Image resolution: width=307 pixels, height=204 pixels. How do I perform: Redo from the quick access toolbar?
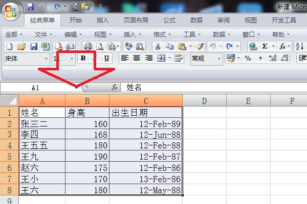pyautogui.click(x=57, y=7)
